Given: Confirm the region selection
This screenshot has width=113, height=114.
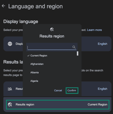Looking at the screenshot, I should 72,90.
